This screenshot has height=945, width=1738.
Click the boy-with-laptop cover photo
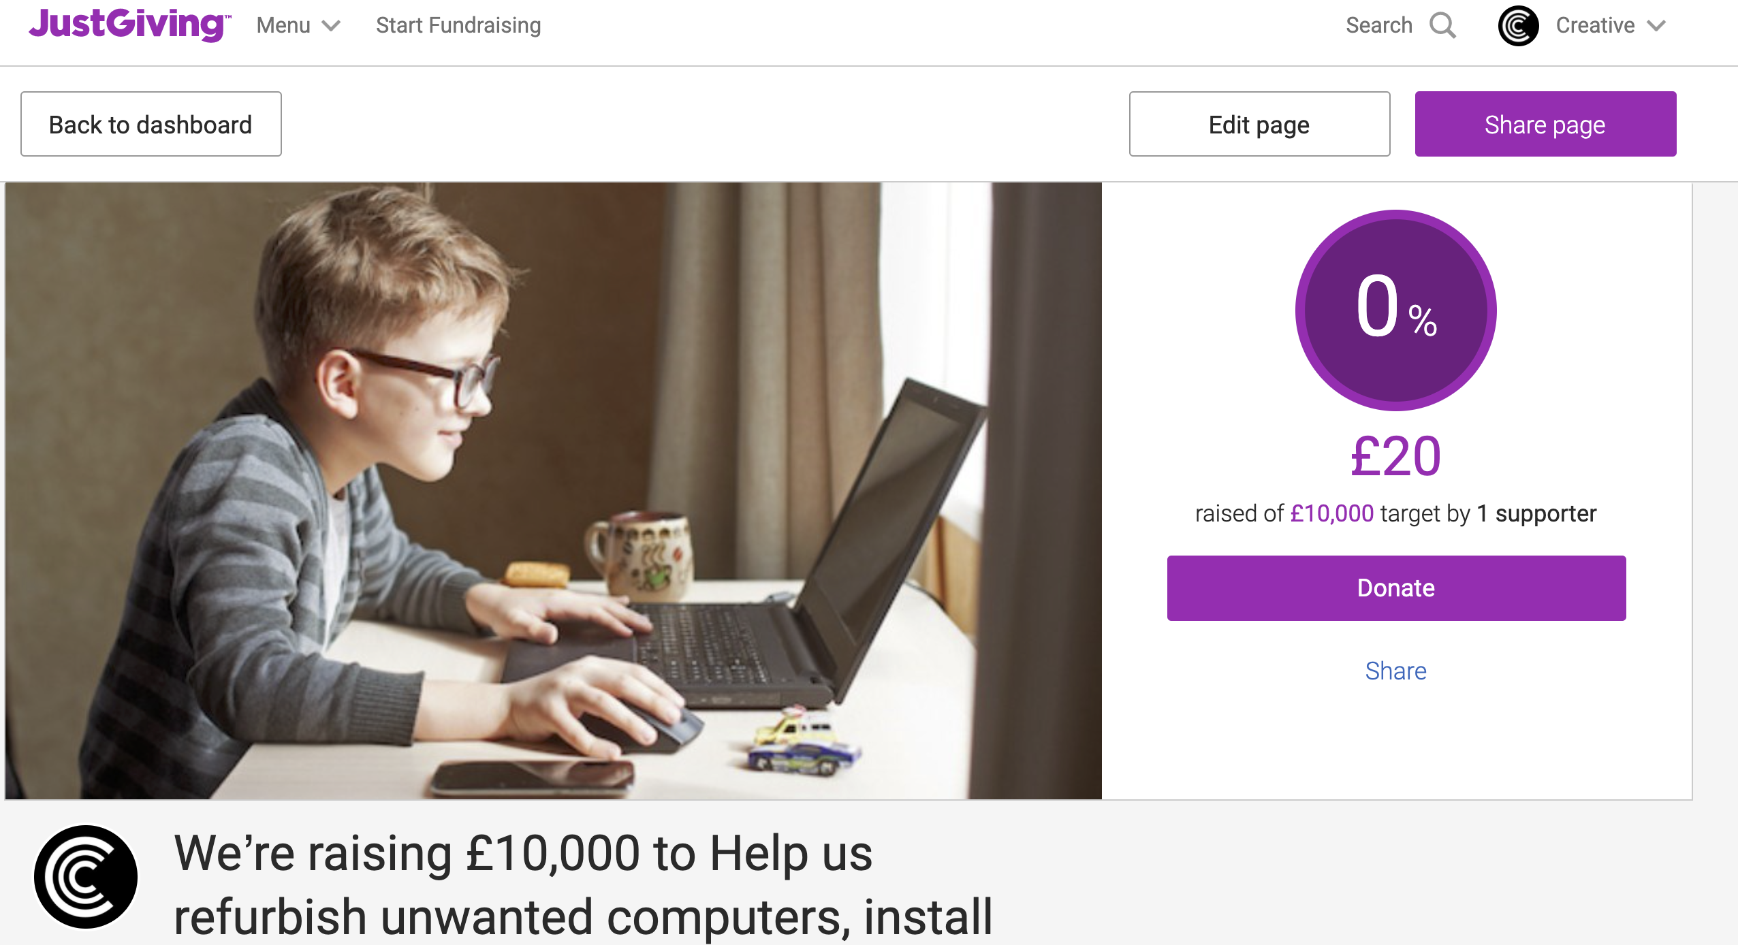click(x=554, y=490)
